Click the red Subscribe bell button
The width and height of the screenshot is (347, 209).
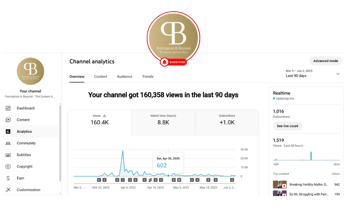point(173,62)
